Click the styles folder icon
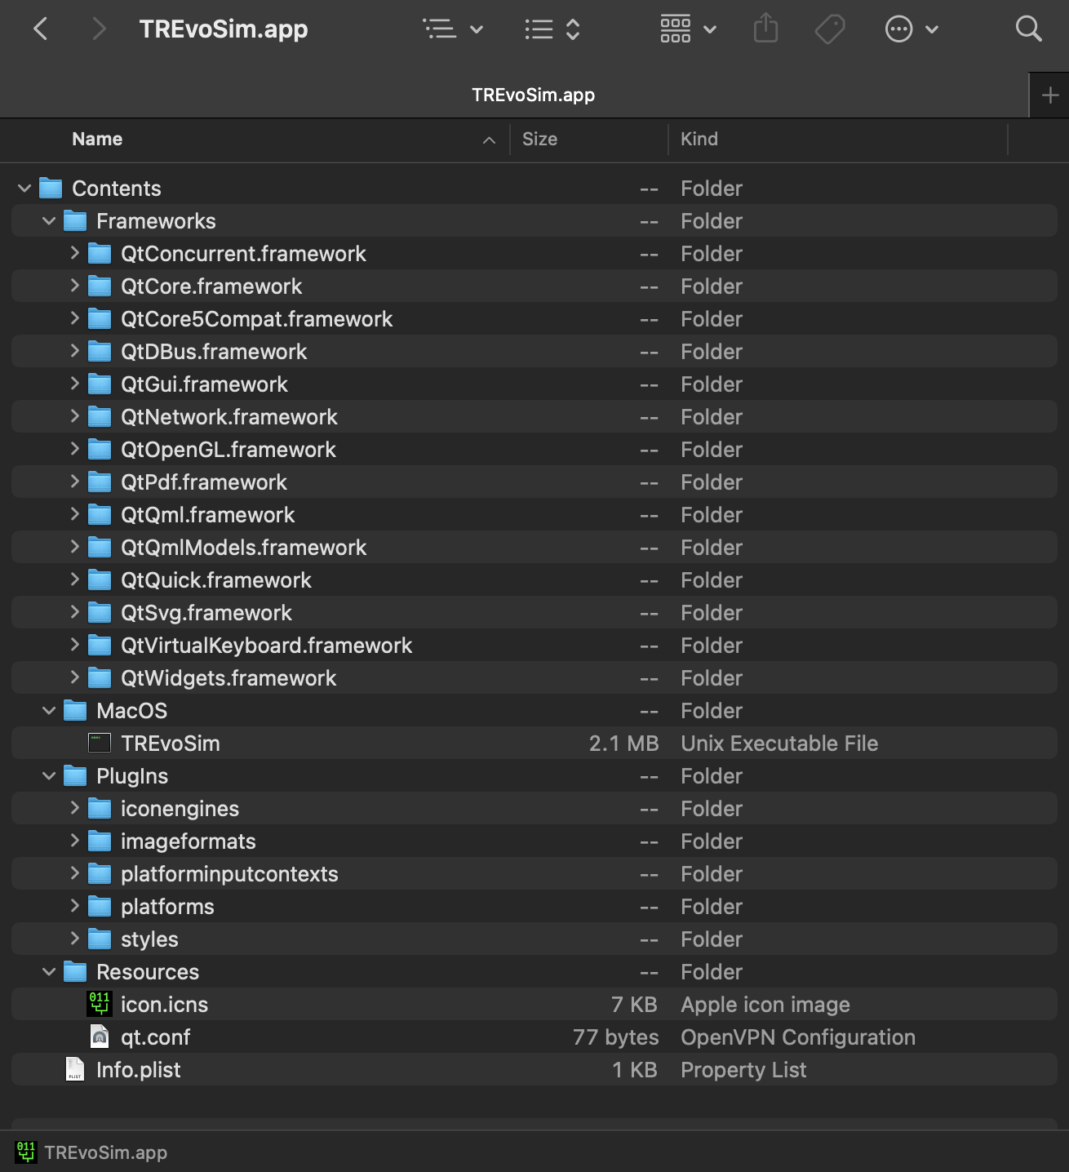The image size is (1069, 1172). [100, 939]
